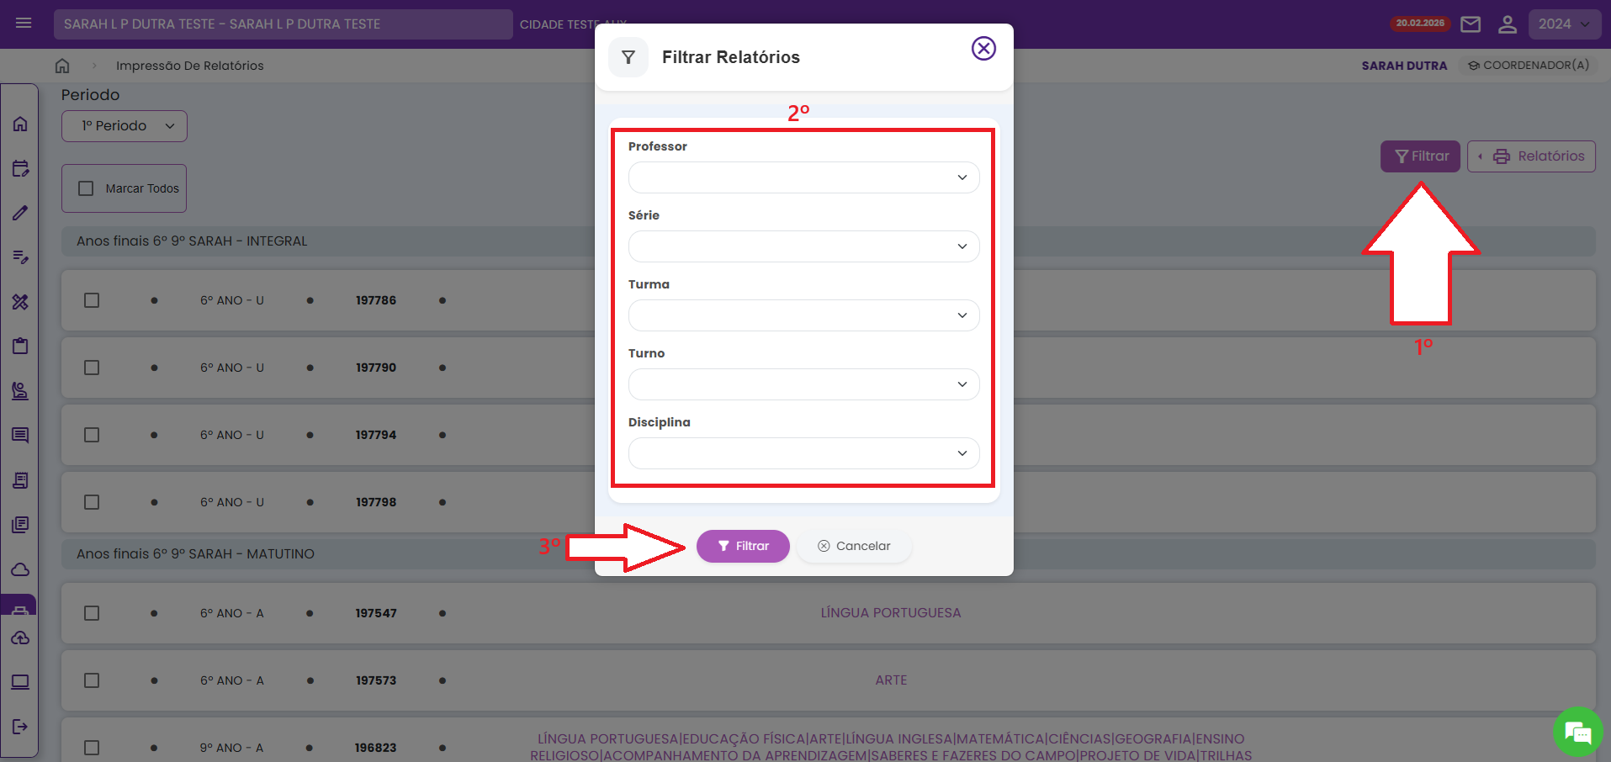Open the live chat bubble icon
This screenshot has width=1611, height=762.
(1577, 732)
